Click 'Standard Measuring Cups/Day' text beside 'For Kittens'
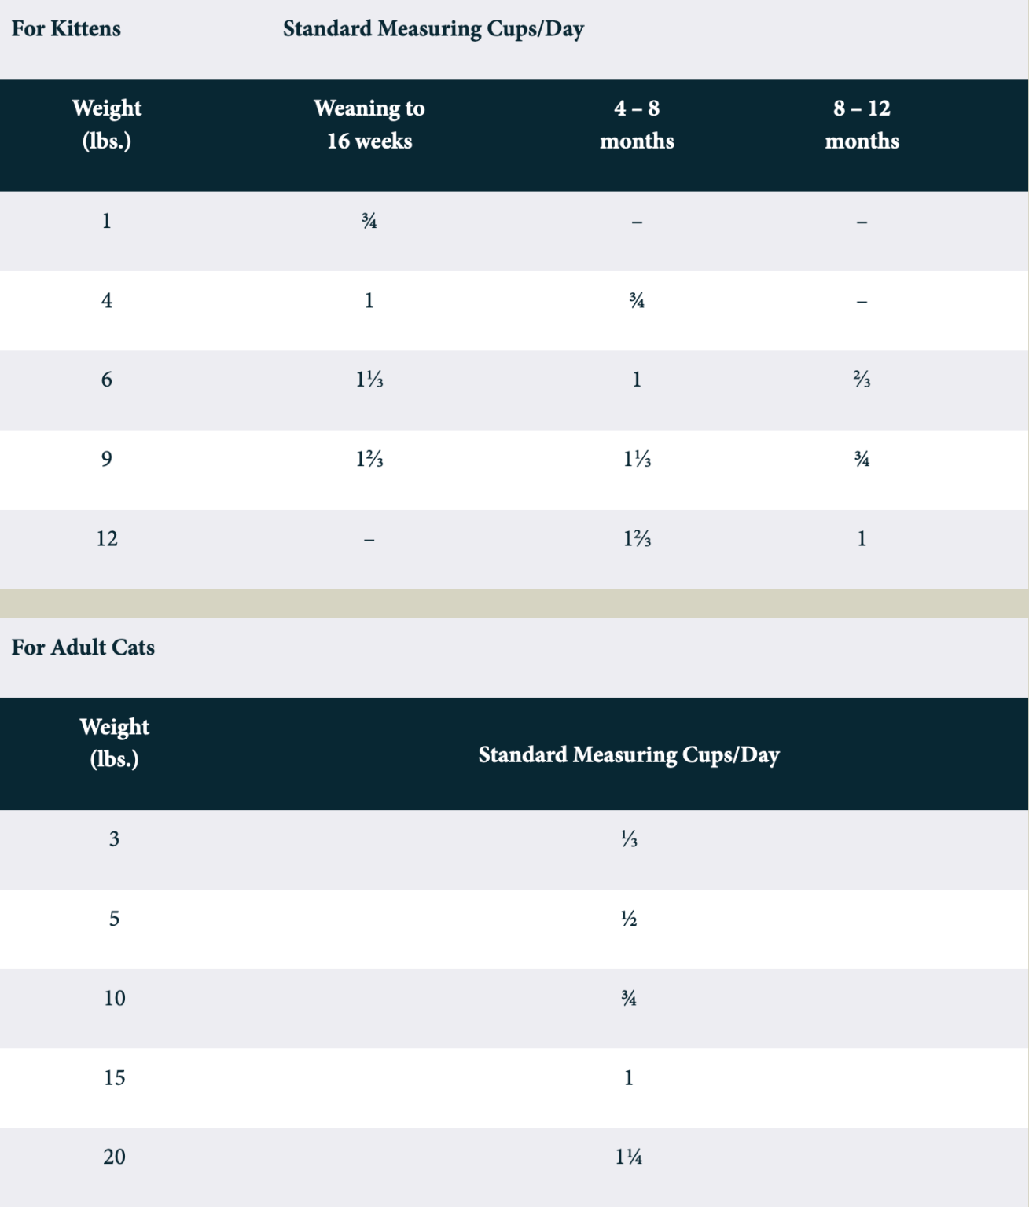 pos(433,29)
